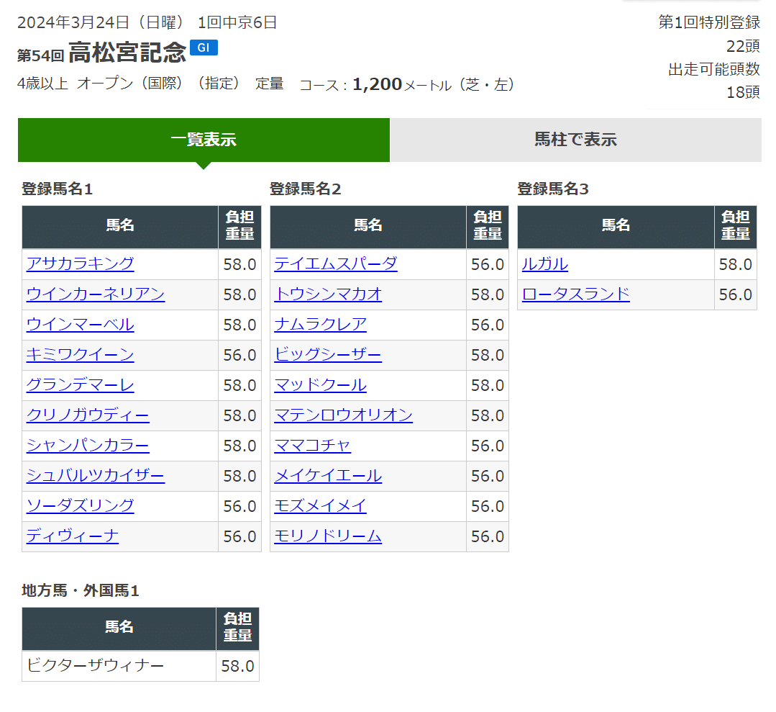Open the ビッグシーザー horse link
Image resolution: width=776 pixels, height=712 pixels.
coord(328,355)
